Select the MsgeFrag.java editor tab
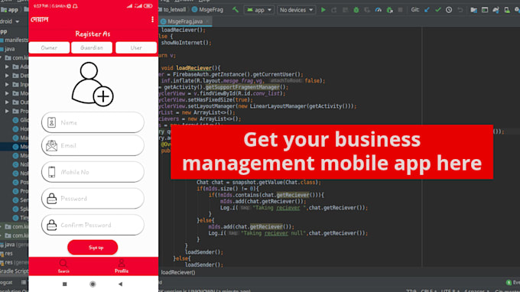The width and height of the screenshot is (520, 292). point(185,21)
